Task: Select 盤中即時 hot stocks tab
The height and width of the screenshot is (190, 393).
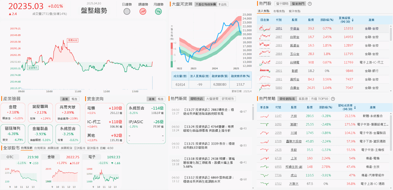Action: (x=282, y=4)
